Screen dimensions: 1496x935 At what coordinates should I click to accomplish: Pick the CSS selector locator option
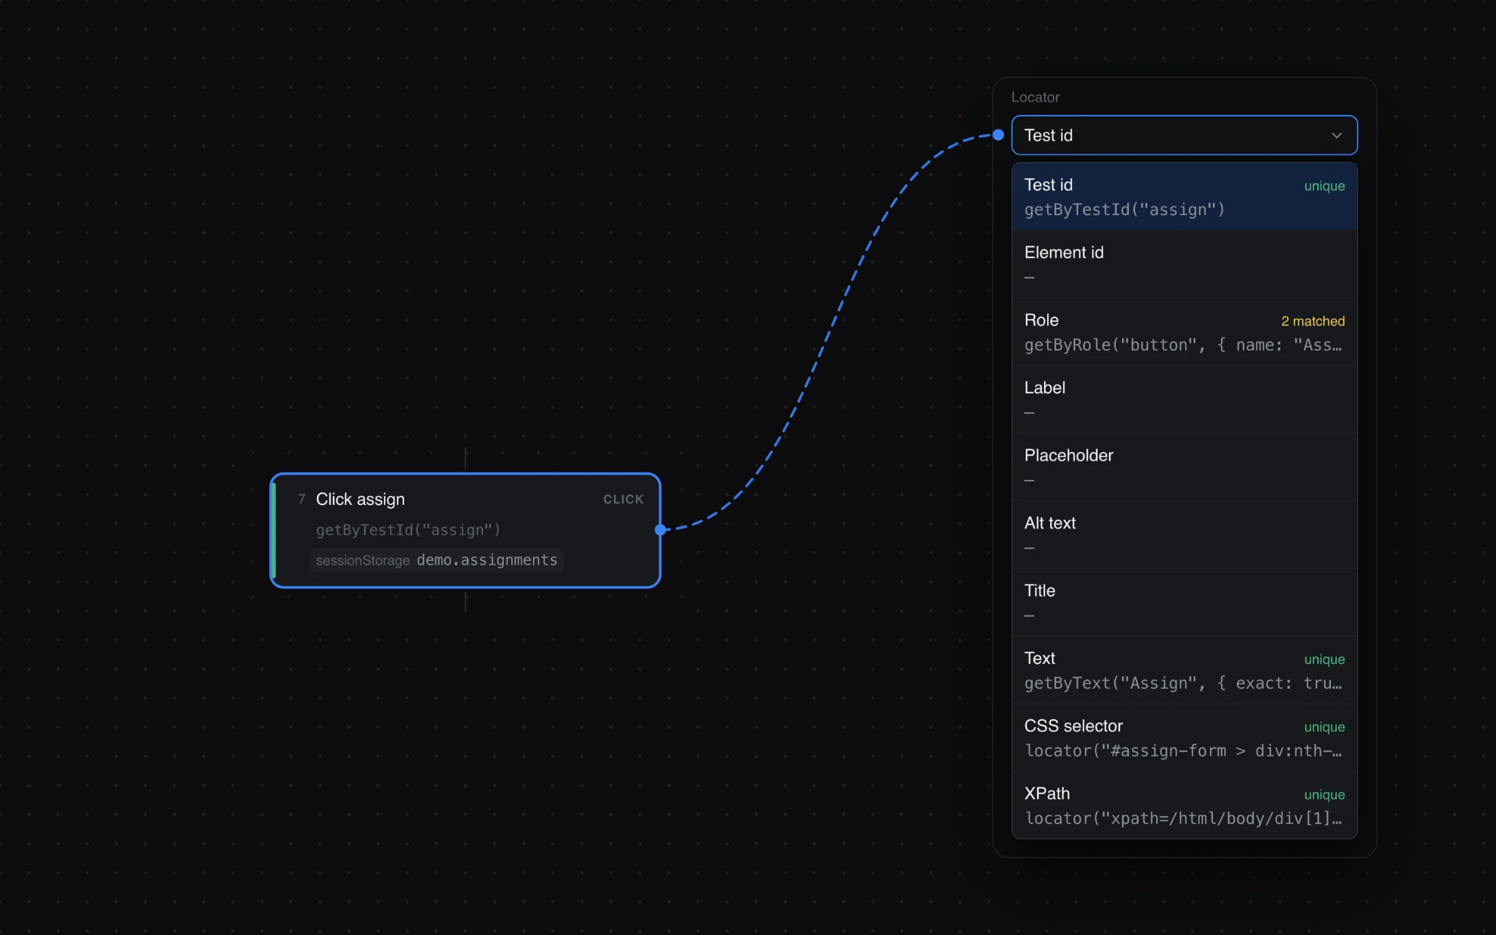point(1184,737)
